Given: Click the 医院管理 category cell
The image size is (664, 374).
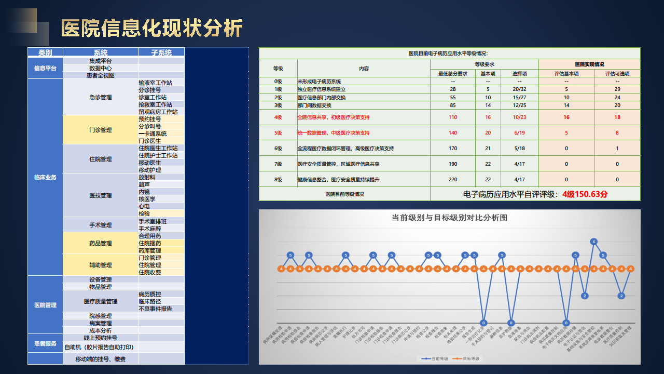Looking at the screenshot, I should [x=45, y=305].
